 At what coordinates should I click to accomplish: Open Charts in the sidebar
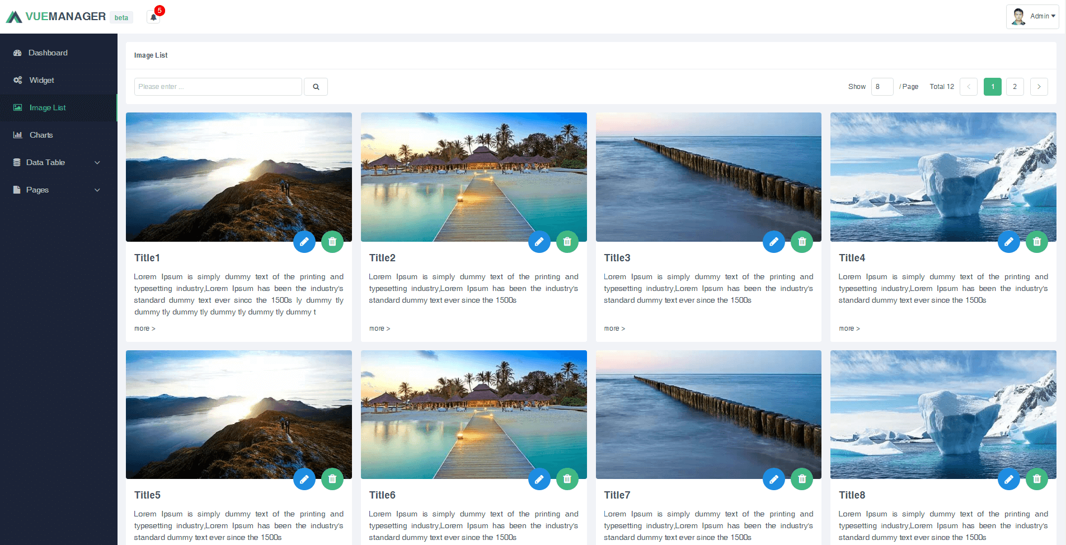tap(59, 135)
